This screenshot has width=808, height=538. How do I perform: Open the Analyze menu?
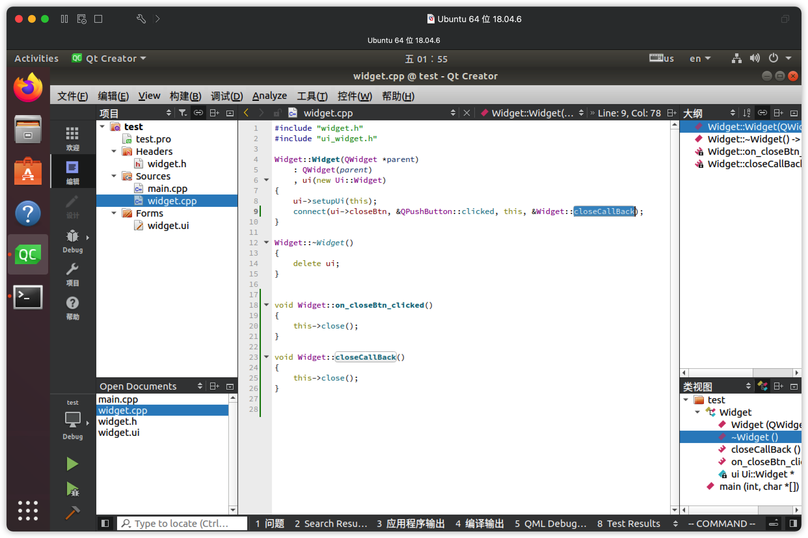[269, 96]
